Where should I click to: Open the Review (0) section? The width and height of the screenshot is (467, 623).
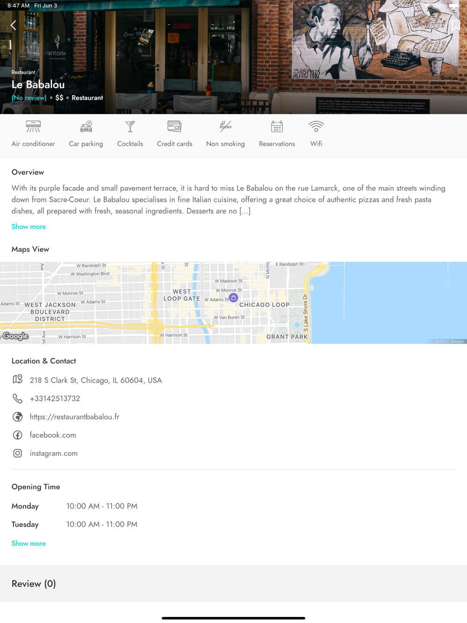pos(233,583)
